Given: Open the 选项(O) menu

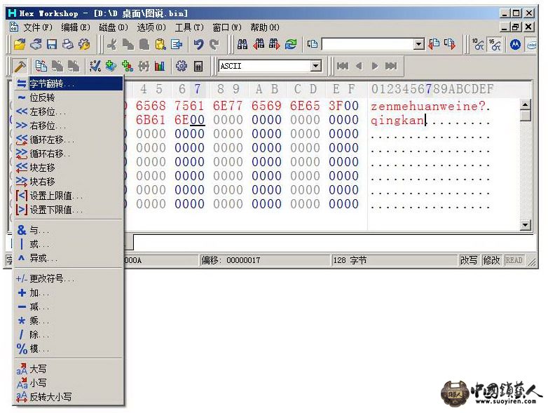Looking at the screenshot, I should point(151,27).
